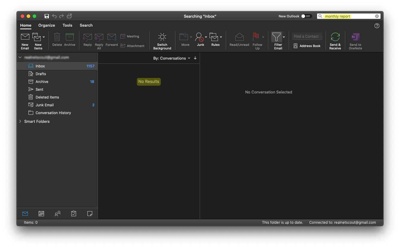Viewport: 400px width, 248px height.
Task: Collapse the email account tree
Action: pos(20,57)
